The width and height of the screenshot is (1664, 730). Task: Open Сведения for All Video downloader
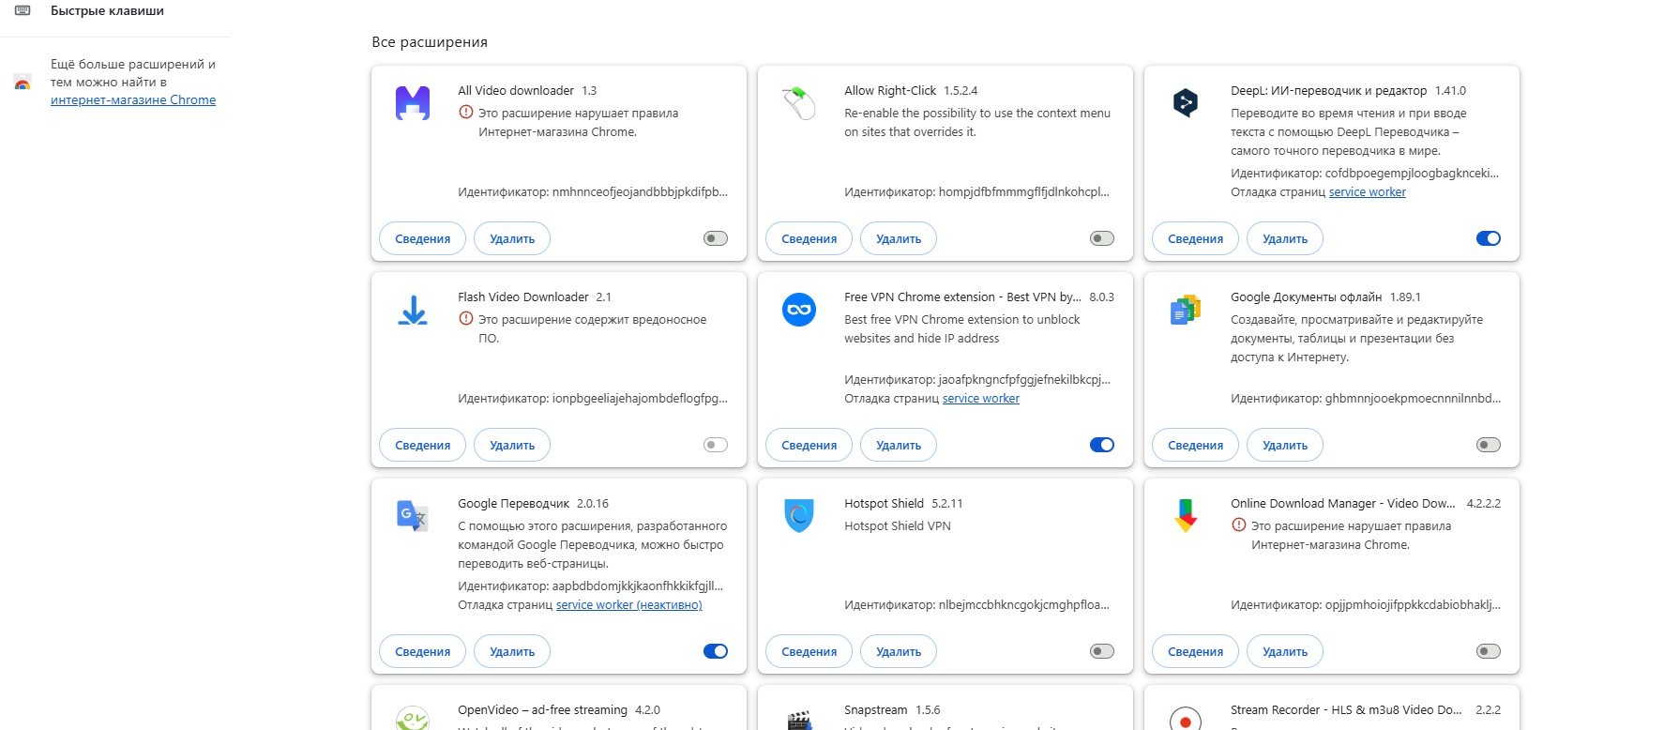[423, 238]
